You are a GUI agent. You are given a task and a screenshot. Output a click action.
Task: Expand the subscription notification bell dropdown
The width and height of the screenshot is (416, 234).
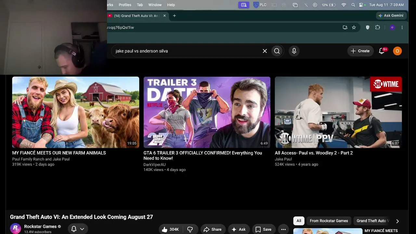(78, 229)
